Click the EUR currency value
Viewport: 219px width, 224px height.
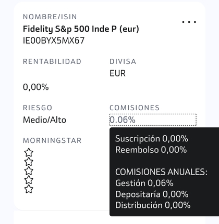[117, 73]
